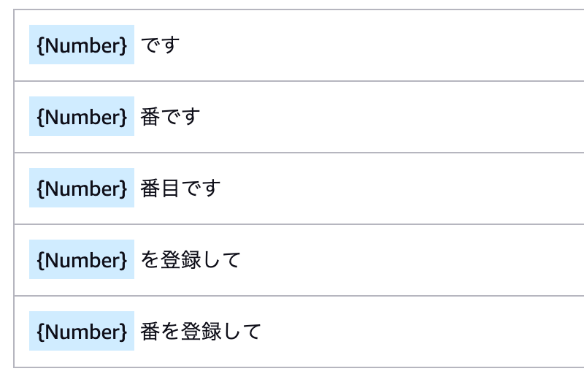Select the {Number} slot before を登録して
584x374 pixels.
[82, 259]
